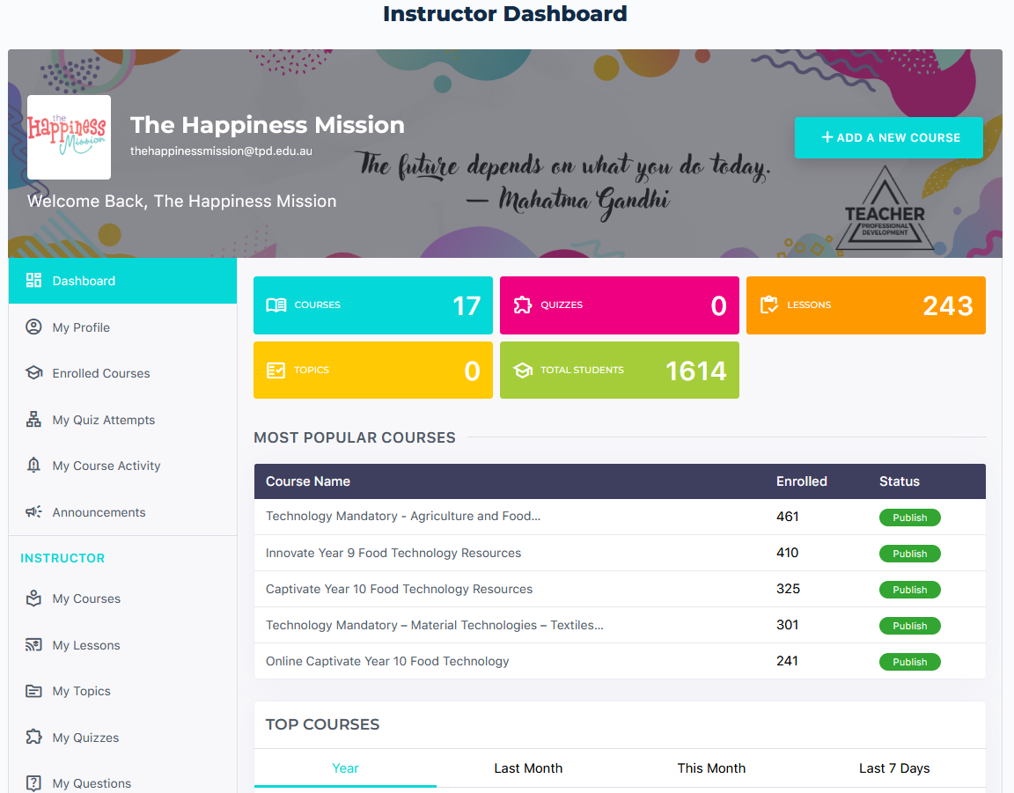Open My Courses under the Instructor section
The image size is (1014, 793).
coord(84,598)
